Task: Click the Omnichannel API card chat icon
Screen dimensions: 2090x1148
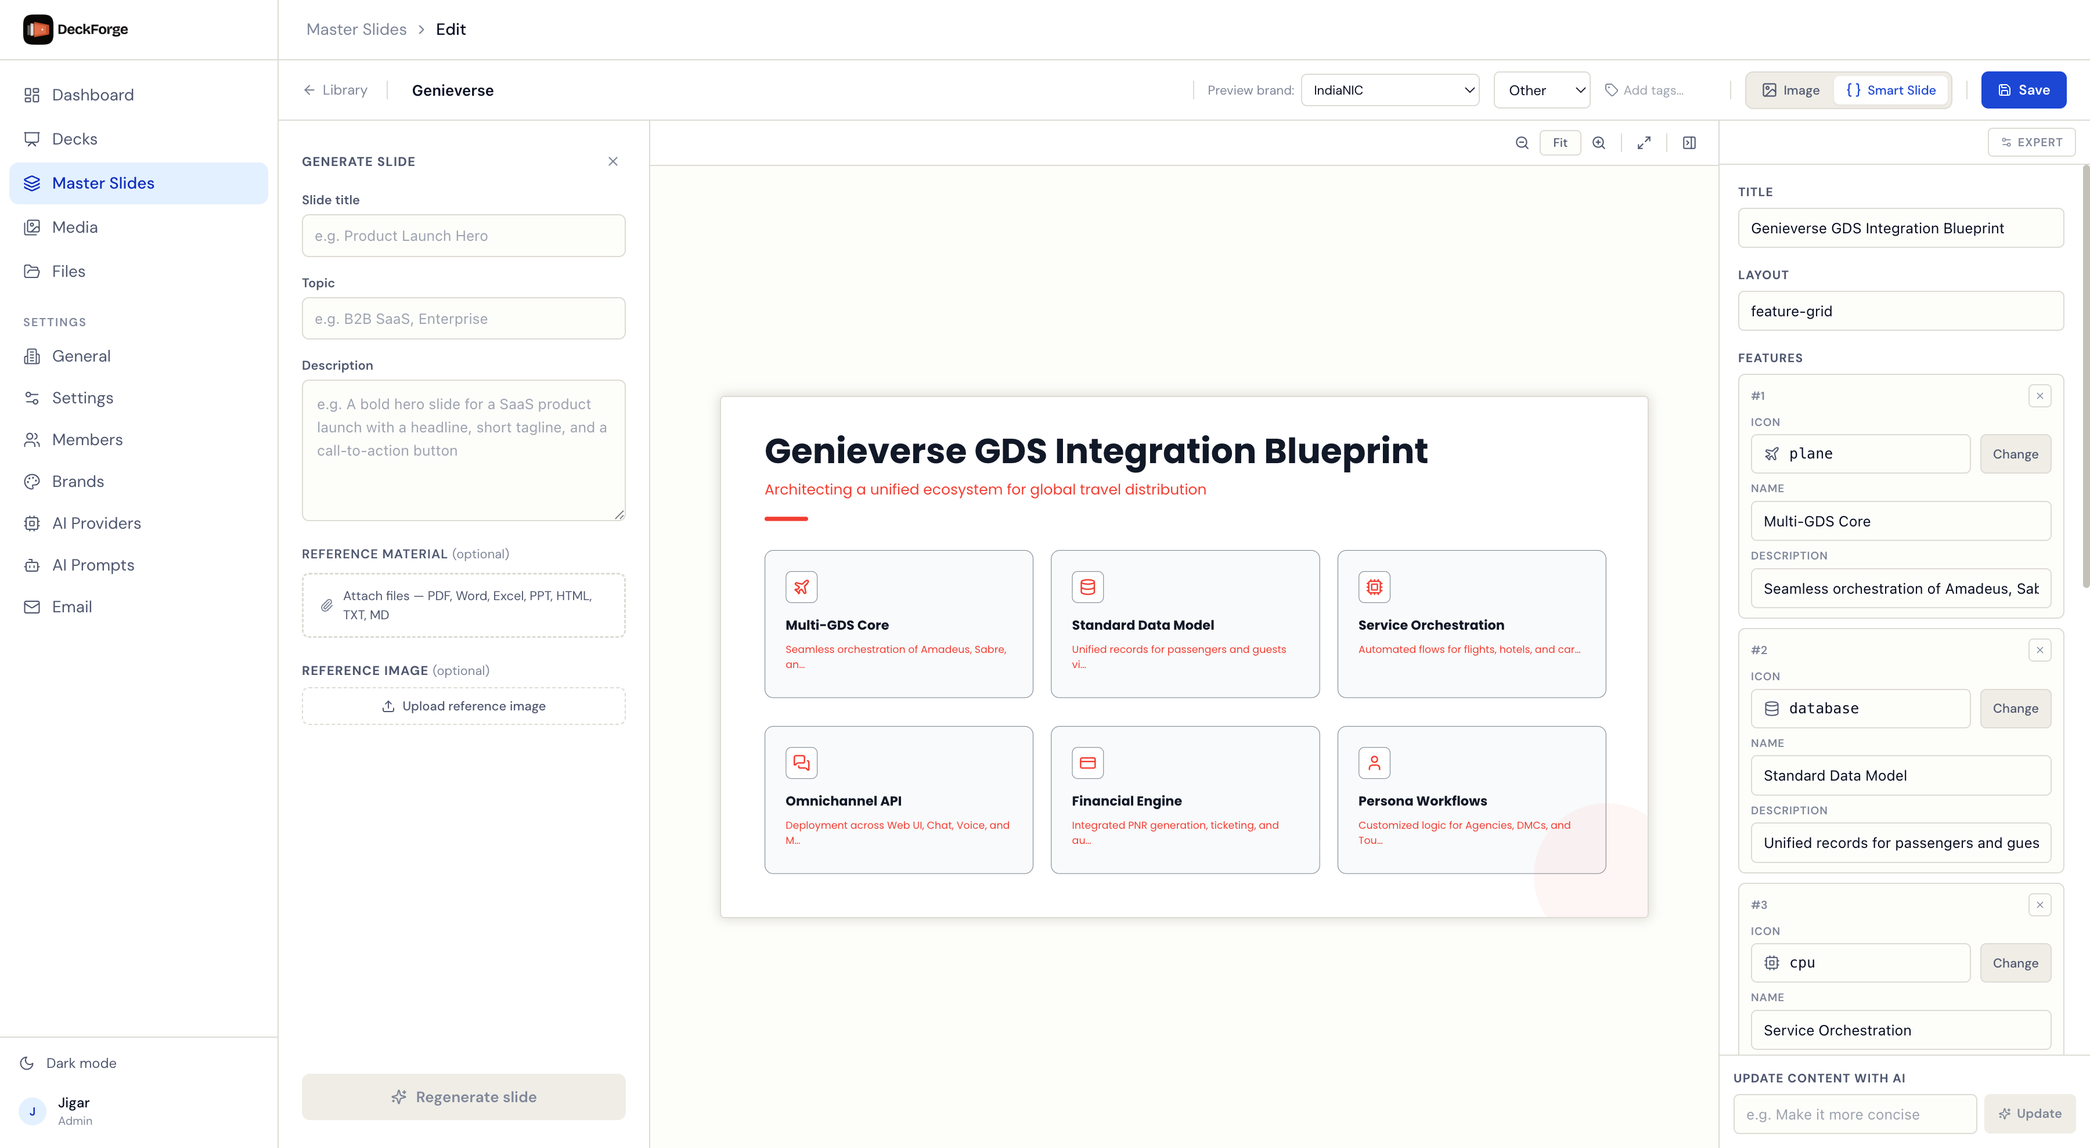Action: [x=801, y=763]
